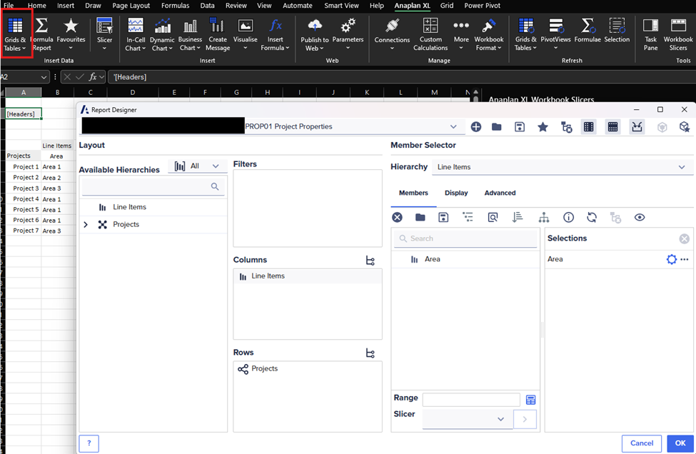Viewport: 696px width, 454px height.
Task: Switch to the Display tab
Action: pyautogui.click(x=456, y=193)
